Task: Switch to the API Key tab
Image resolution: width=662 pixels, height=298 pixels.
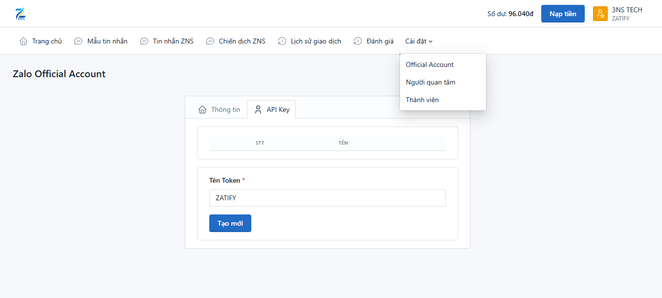Action: point(271,109)
